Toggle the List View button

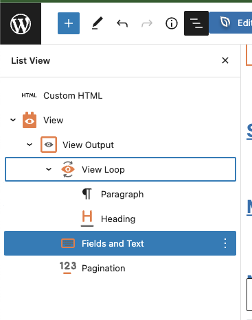point(196,23)
